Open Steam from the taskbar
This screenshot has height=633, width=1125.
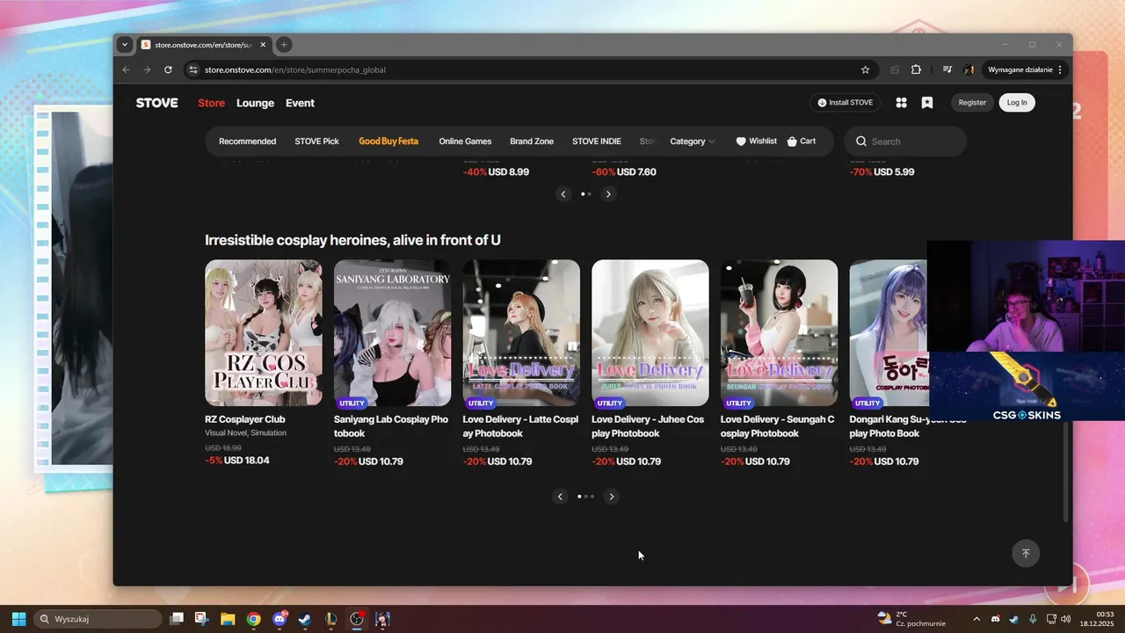click(305, 619)
